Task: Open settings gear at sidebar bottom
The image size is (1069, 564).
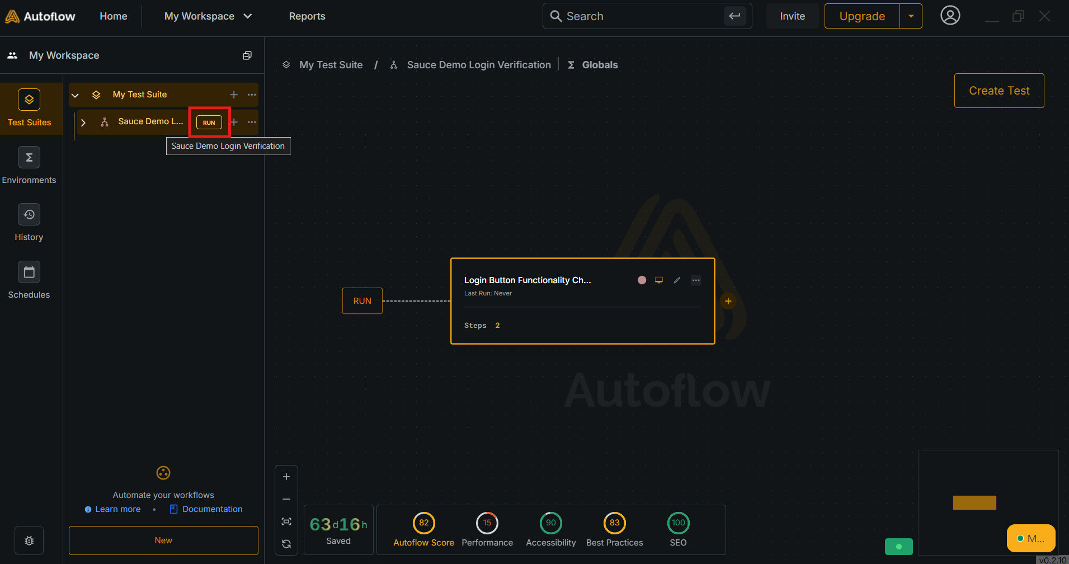Action: (x=29, y=540)
